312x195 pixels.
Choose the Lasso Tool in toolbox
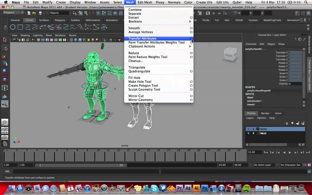click(x=5, y=48)
